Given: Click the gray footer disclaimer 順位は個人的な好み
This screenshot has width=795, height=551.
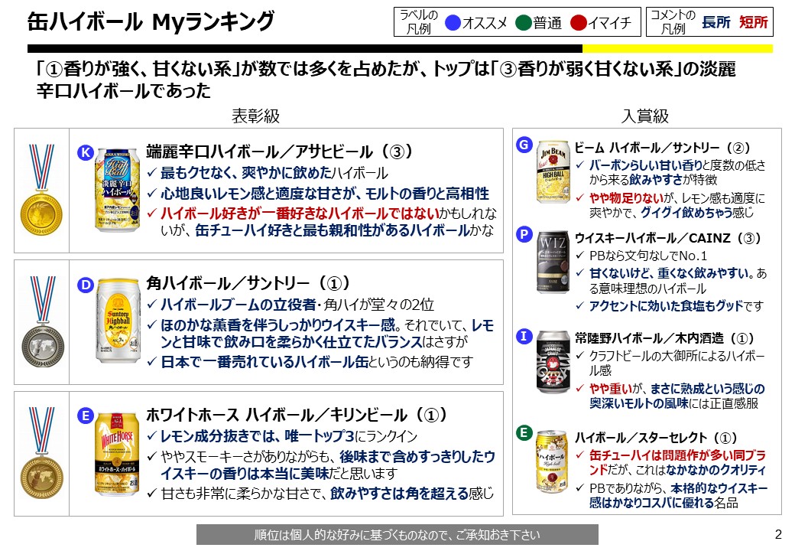Looking at the screenshot, I should pyautogui.click(x=397, y=535).
